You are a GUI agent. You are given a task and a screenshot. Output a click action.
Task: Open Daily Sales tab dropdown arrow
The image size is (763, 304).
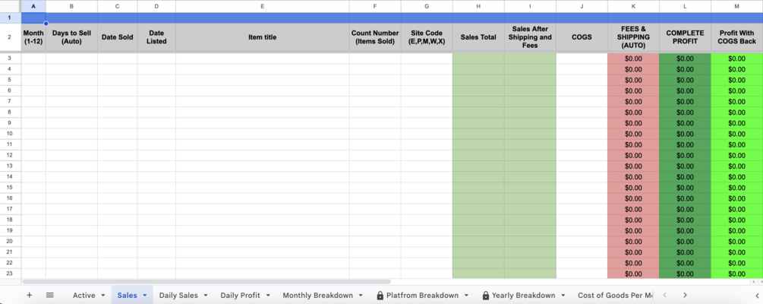[x=206, y=296]
